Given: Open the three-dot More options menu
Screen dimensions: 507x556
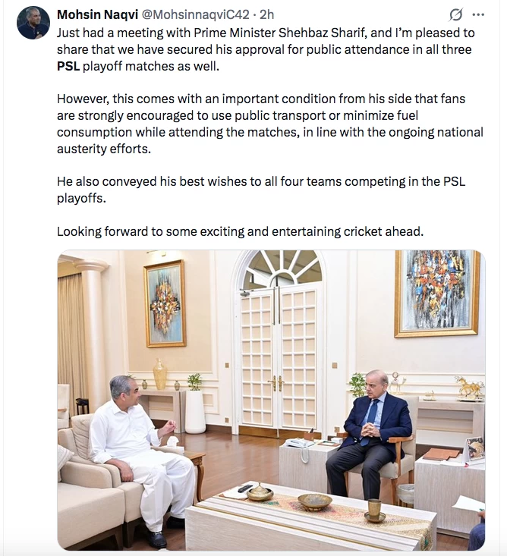Looking at the screenshot, I should (x=477, y=15).
